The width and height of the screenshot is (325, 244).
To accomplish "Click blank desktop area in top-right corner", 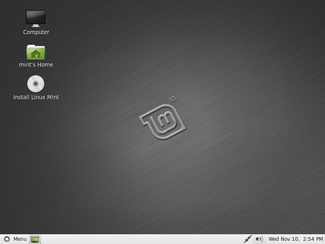I will [x=301, y=20].
